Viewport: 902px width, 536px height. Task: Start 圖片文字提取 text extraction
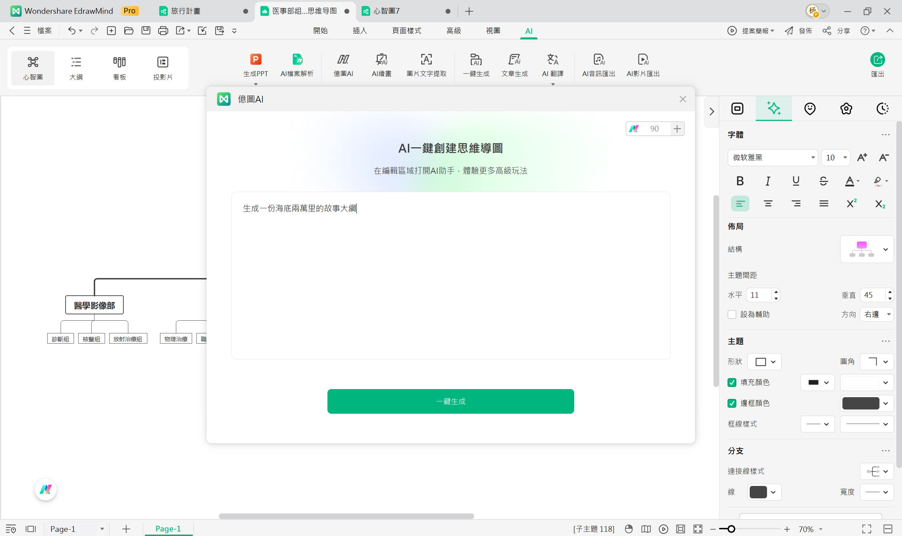pos(427,64)
